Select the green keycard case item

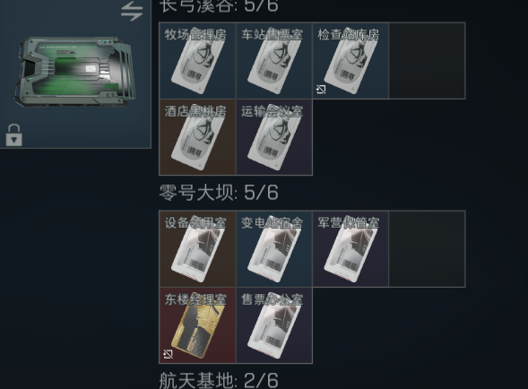coord(74,72)
